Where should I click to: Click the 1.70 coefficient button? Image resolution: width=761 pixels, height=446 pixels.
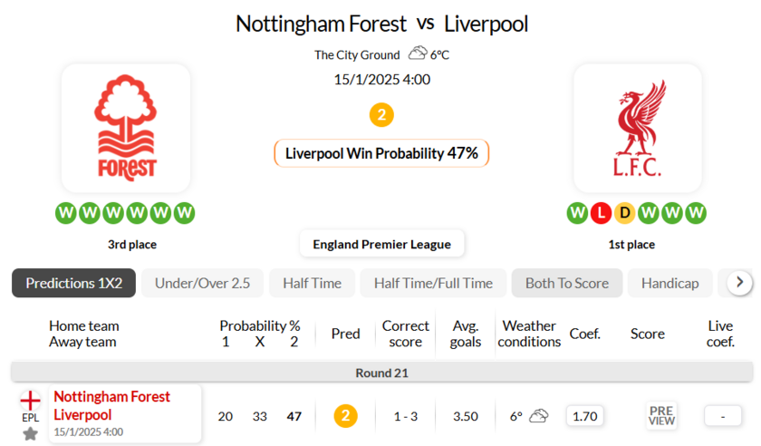[x=585, y=416]
